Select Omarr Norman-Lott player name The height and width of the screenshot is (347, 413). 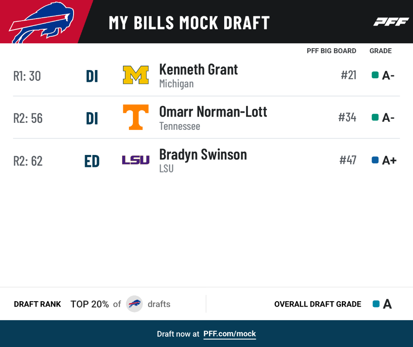tap(213, 112)
